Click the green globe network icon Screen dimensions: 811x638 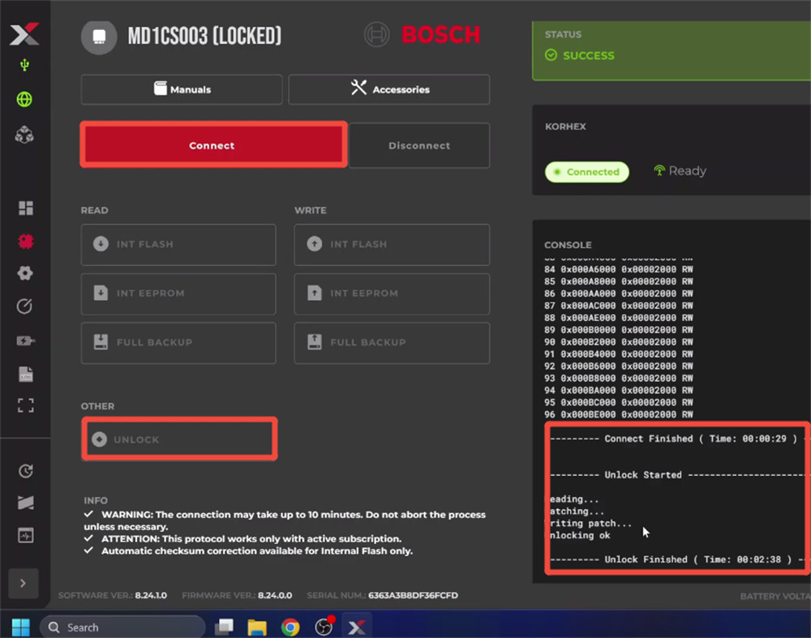click(24, 99)
